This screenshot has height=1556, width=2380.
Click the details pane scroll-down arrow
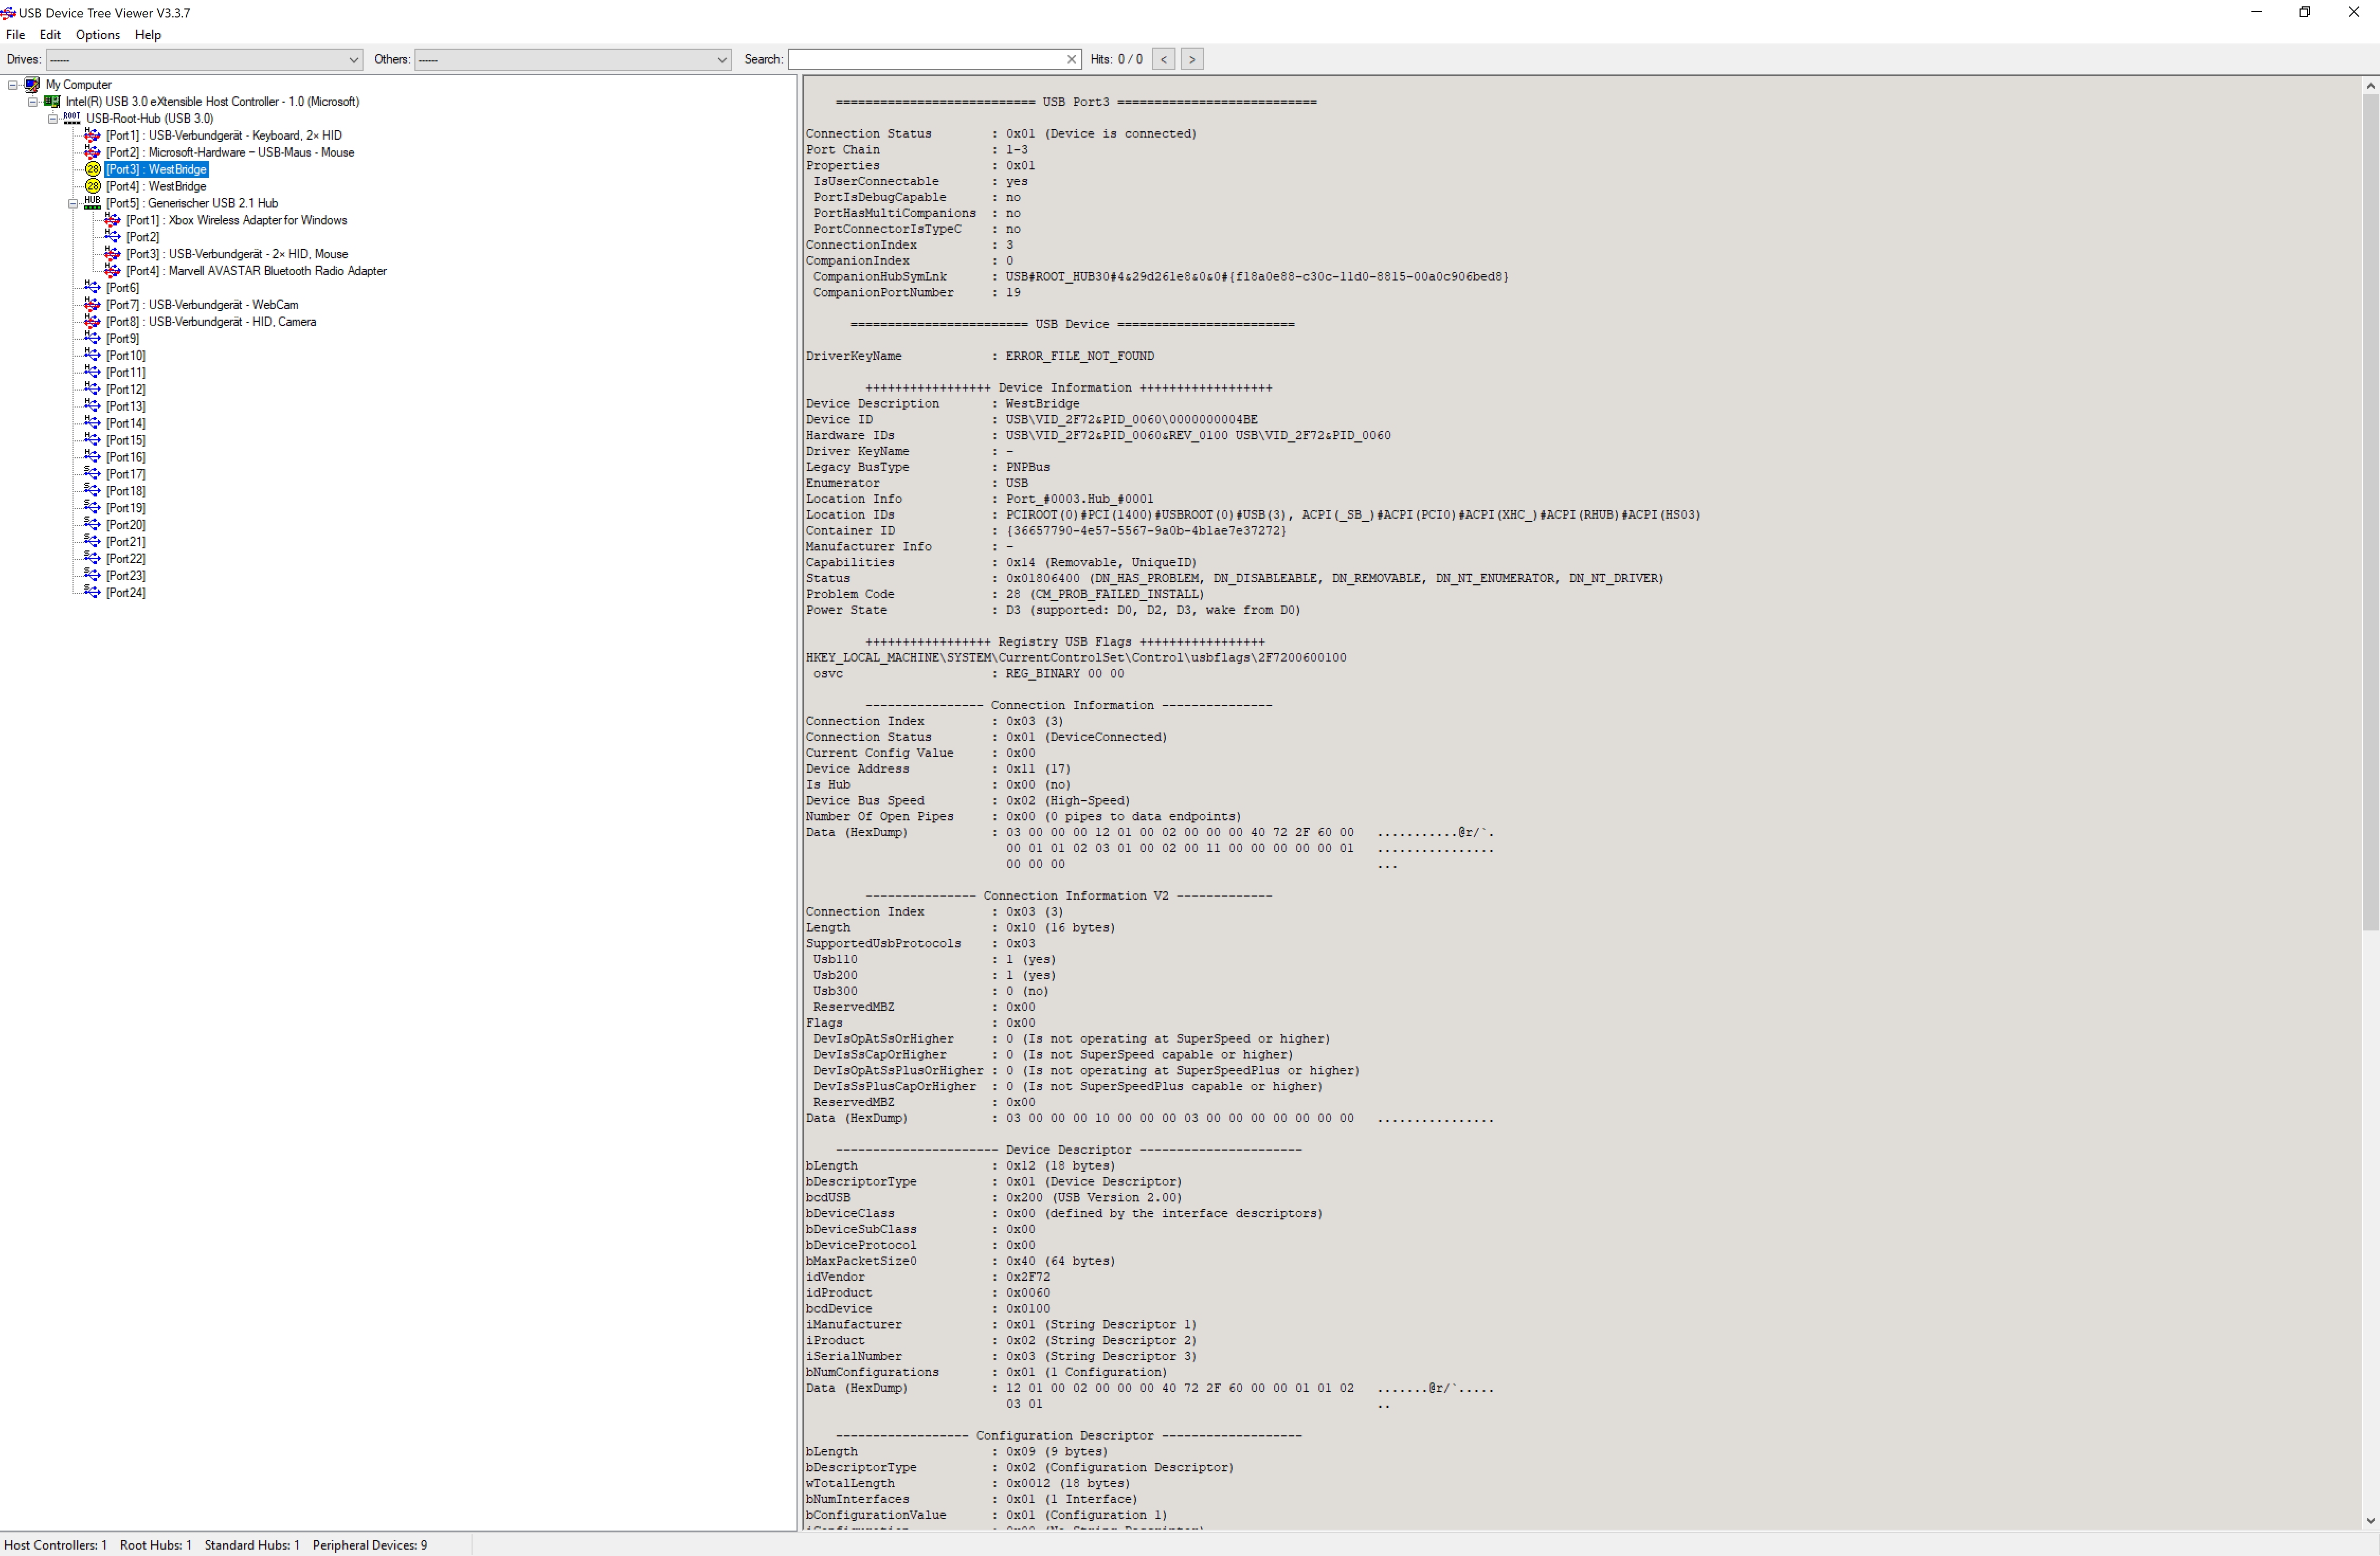2370,1521
